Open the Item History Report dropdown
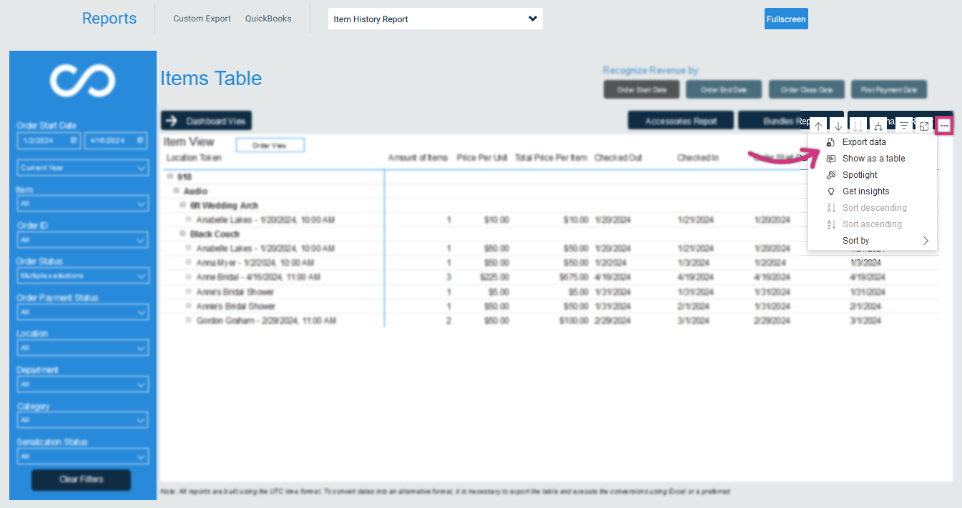 coord(434,19)
